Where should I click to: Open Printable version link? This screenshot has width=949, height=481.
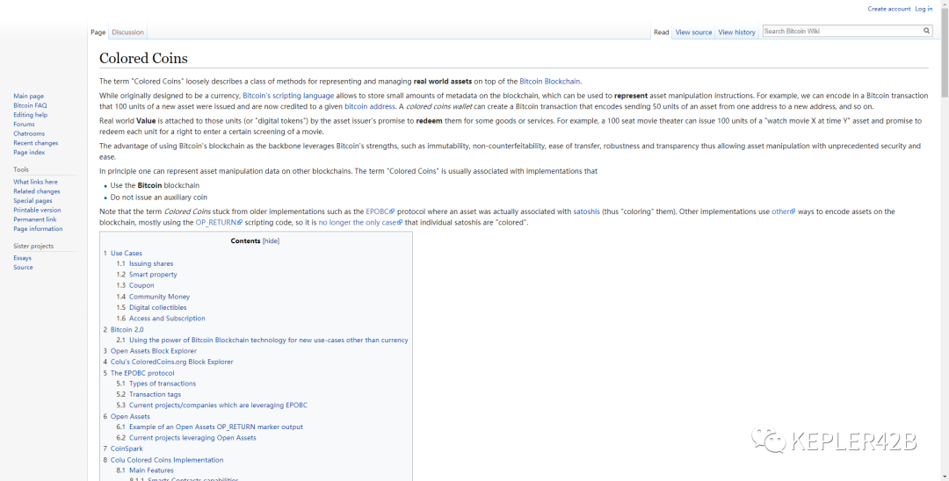click(x=37, y=210)
